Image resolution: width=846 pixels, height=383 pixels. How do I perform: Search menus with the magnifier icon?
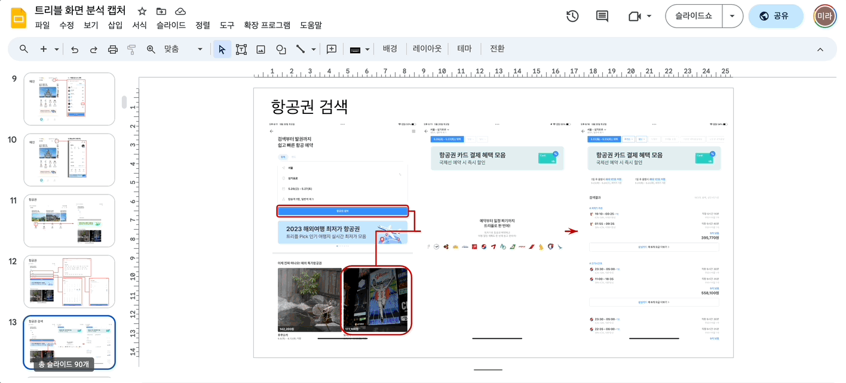24,49
